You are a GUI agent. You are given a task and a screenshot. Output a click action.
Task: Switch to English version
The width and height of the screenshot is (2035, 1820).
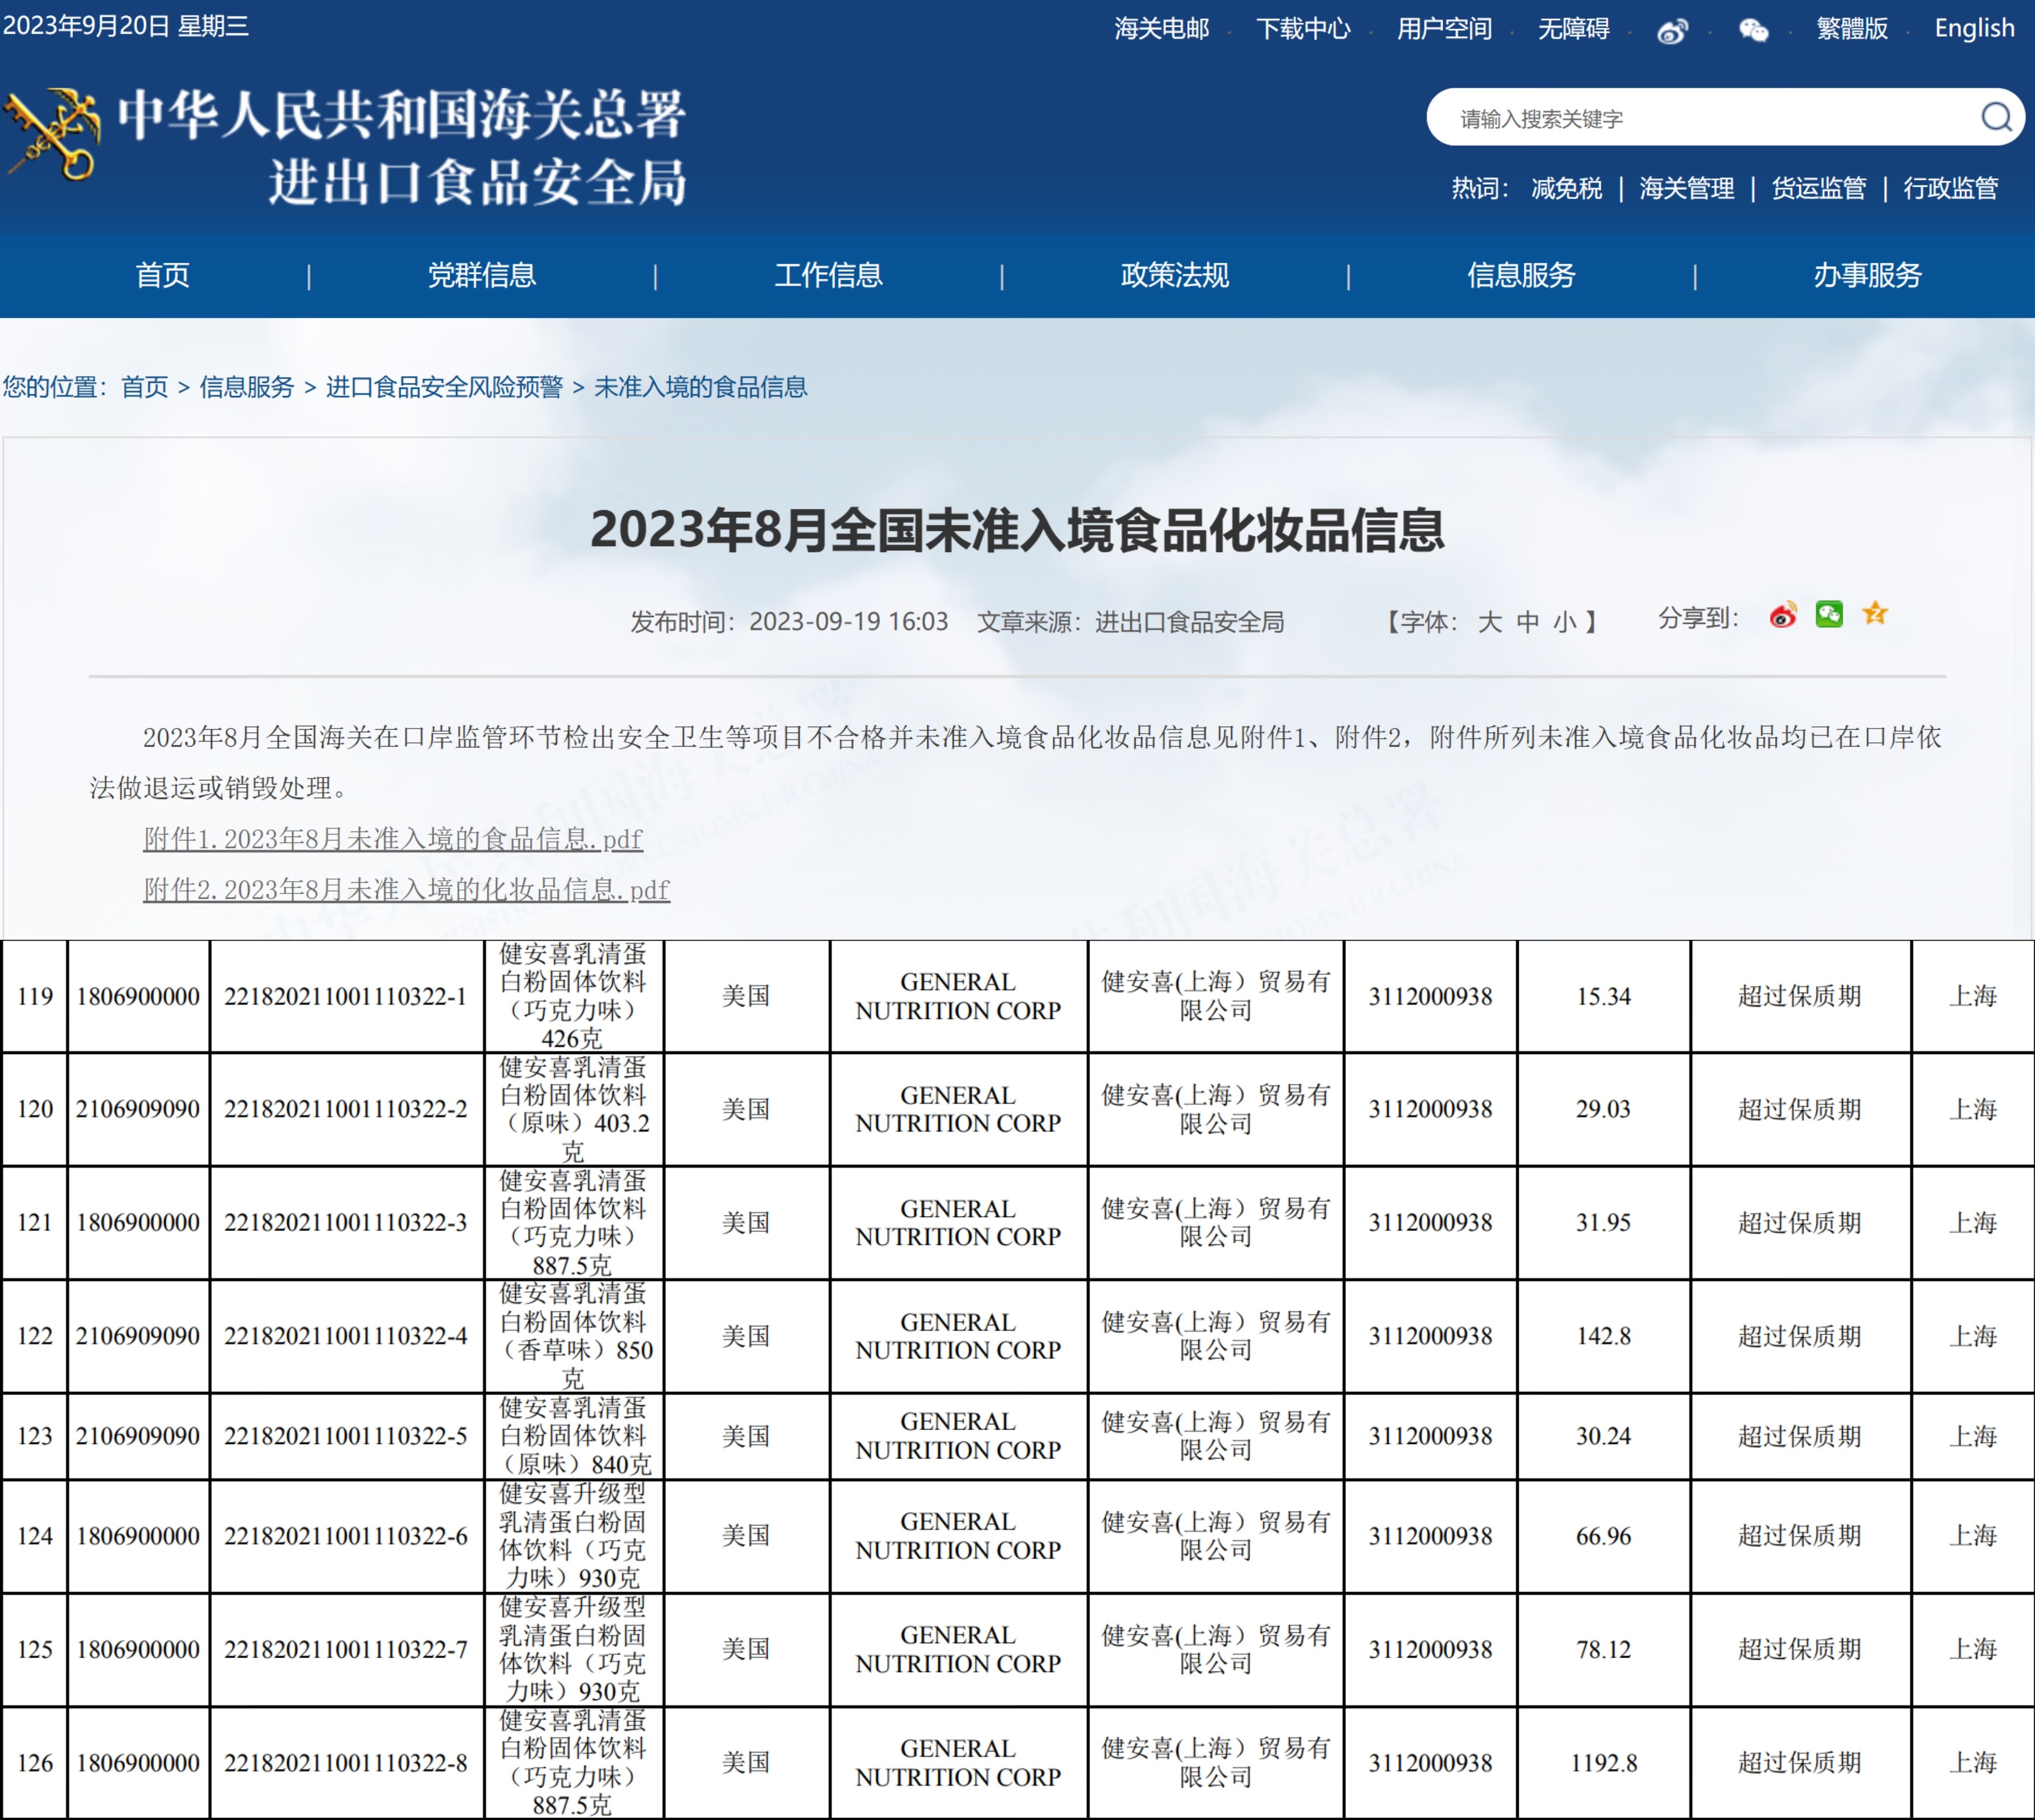coord(1974,29)
